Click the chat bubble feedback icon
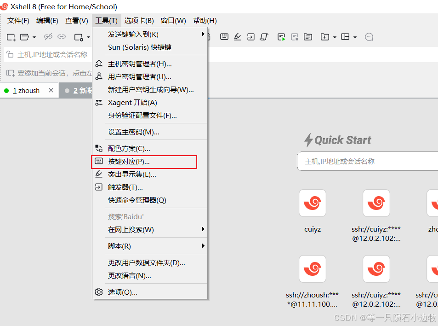The width and height of the screenshot is (438, 326). (x=369, y=37)
